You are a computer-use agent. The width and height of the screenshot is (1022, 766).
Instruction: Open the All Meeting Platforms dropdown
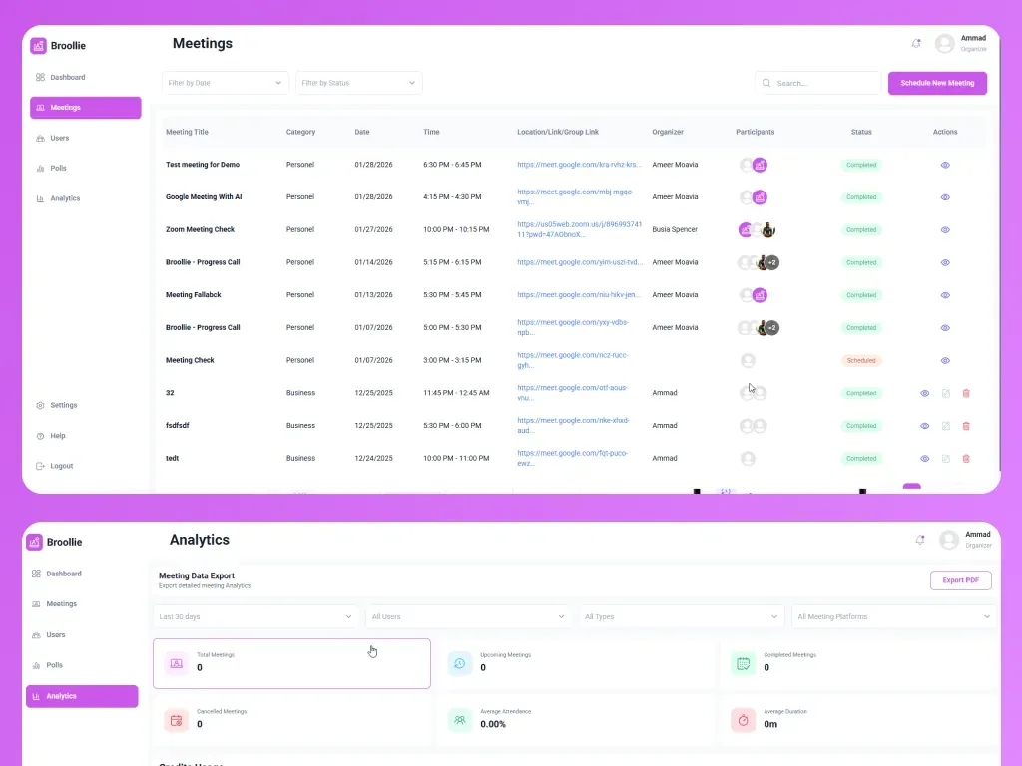(x=893, y=616)
